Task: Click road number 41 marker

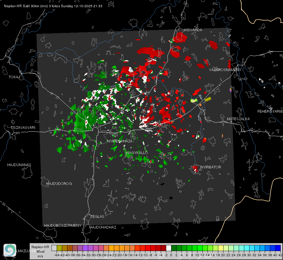Action: [220, 84]
